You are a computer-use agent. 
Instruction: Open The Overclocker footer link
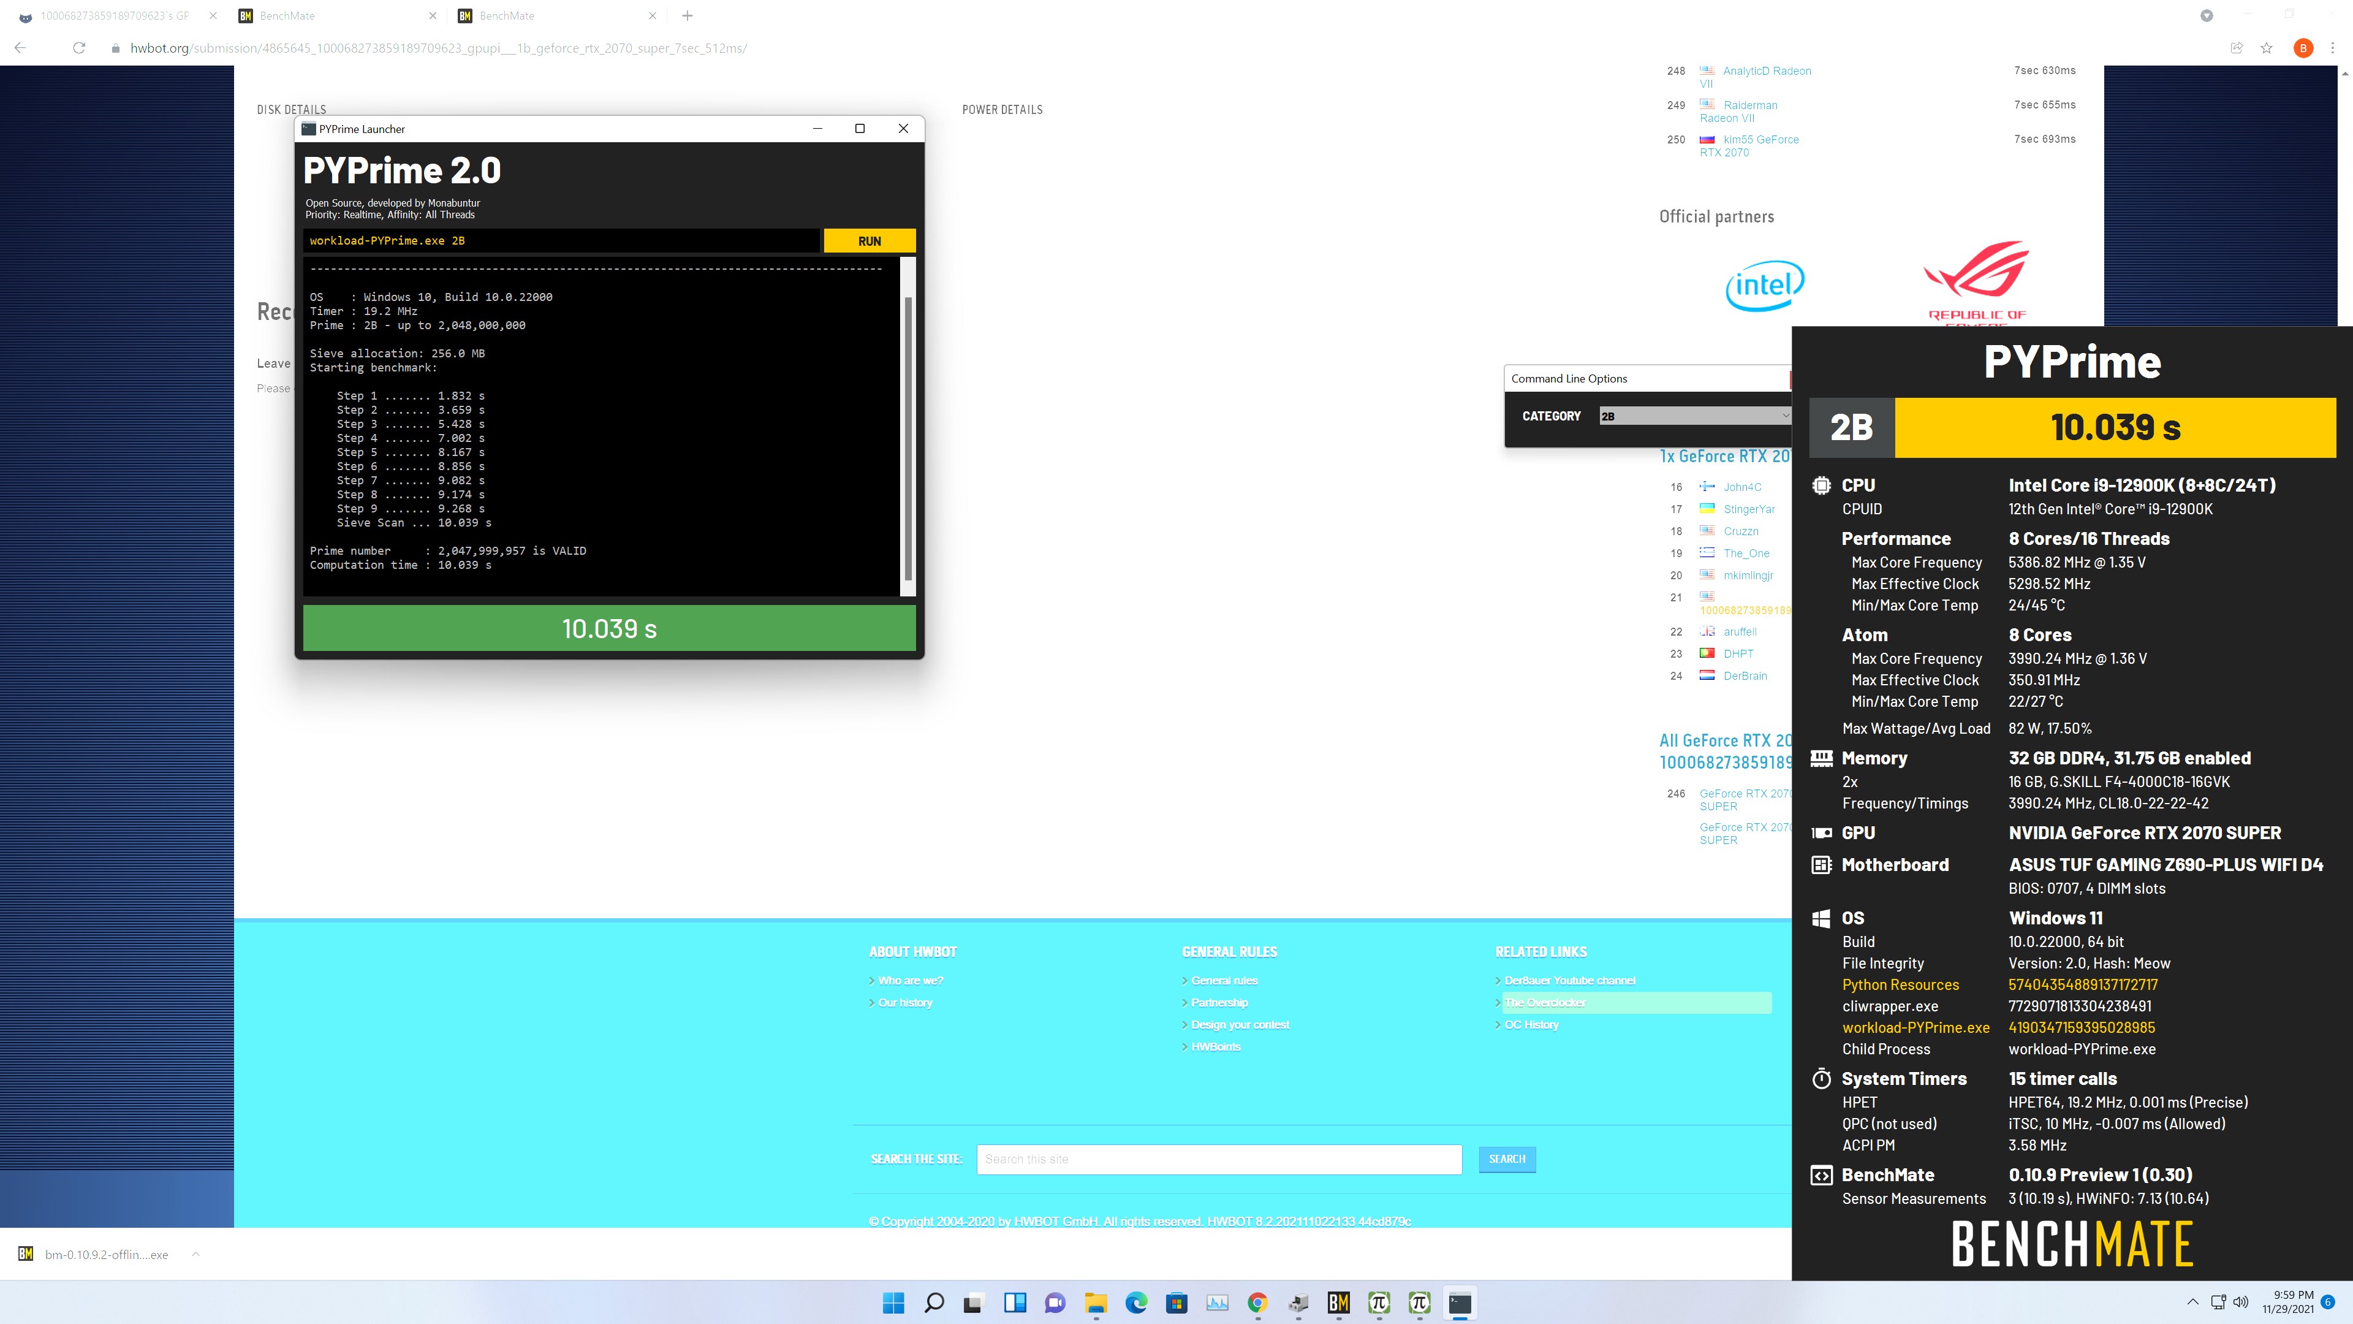pyautogui.click(x=1545, y=1002)
